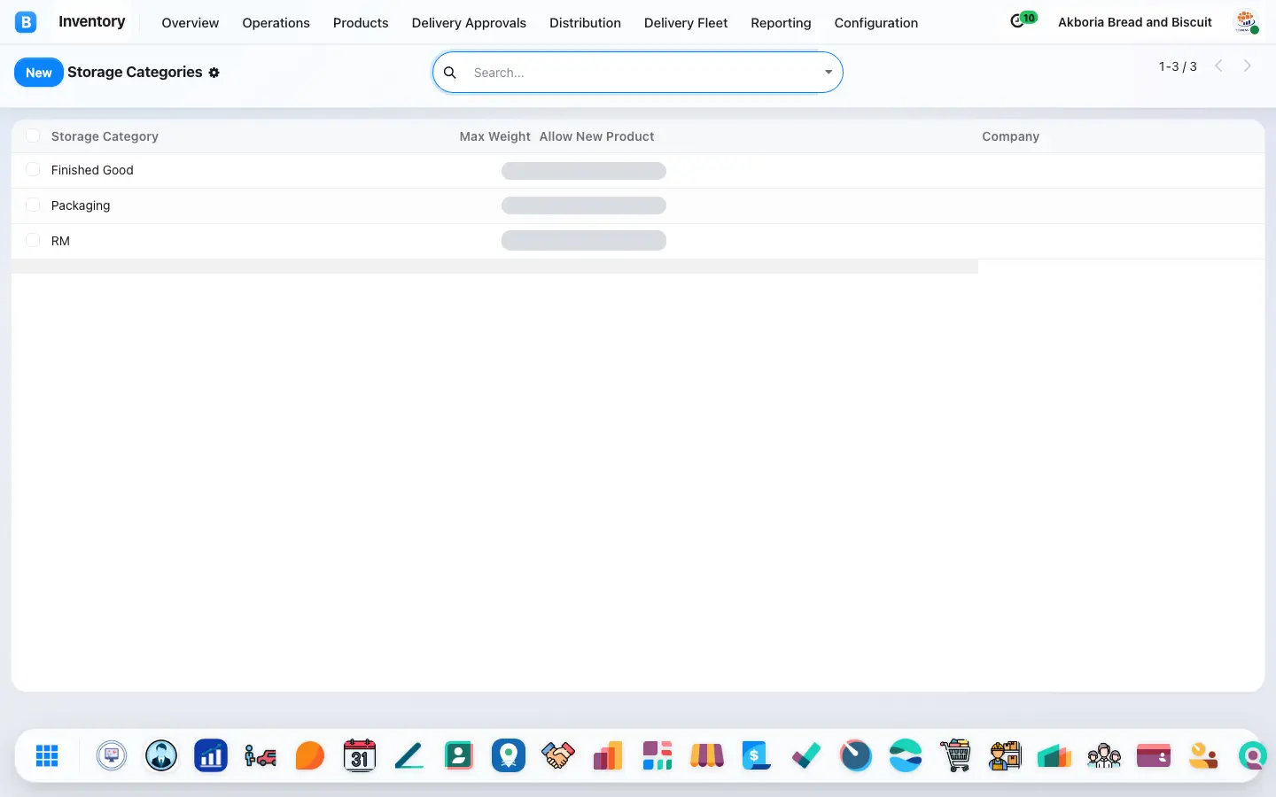Go to next page with right chevron
Viewport: 1276px width, 797px height.
tap(1248, 66)
